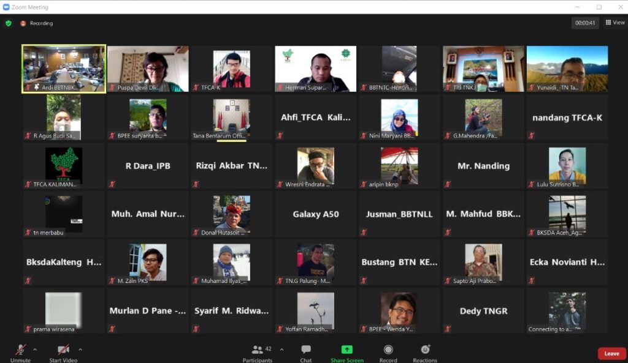Open the Participants panel
Image resolution: width=628 pixels, height=363 pixels.
click(258, 351)
